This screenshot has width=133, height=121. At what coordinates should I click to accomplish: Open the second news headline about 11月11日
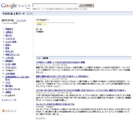62,76
